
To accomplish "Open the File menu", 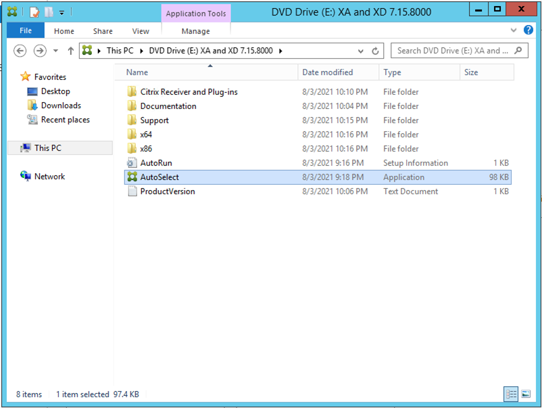I will point(26,31).
